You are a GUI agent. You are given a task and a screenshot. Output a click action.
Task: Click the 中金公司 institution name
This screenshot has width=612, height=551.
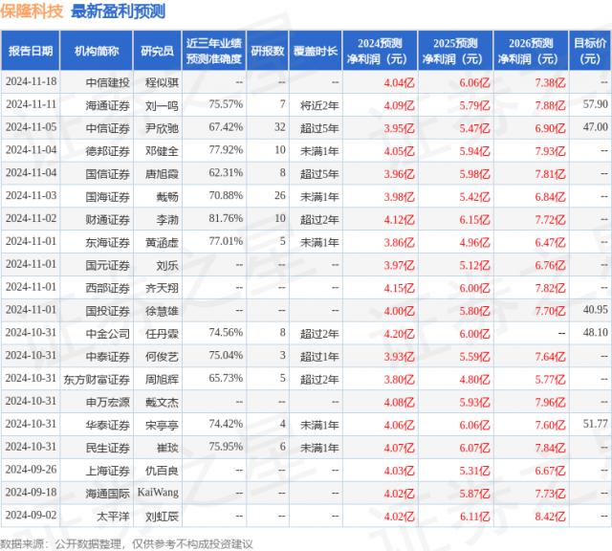pos(107,333)
